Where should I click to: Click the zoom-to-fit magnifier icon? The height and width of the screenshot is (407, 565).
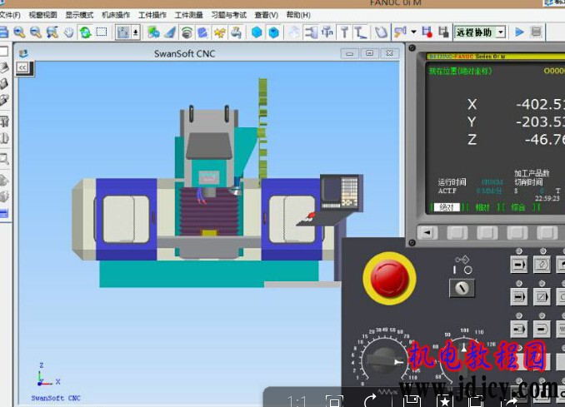52,32
